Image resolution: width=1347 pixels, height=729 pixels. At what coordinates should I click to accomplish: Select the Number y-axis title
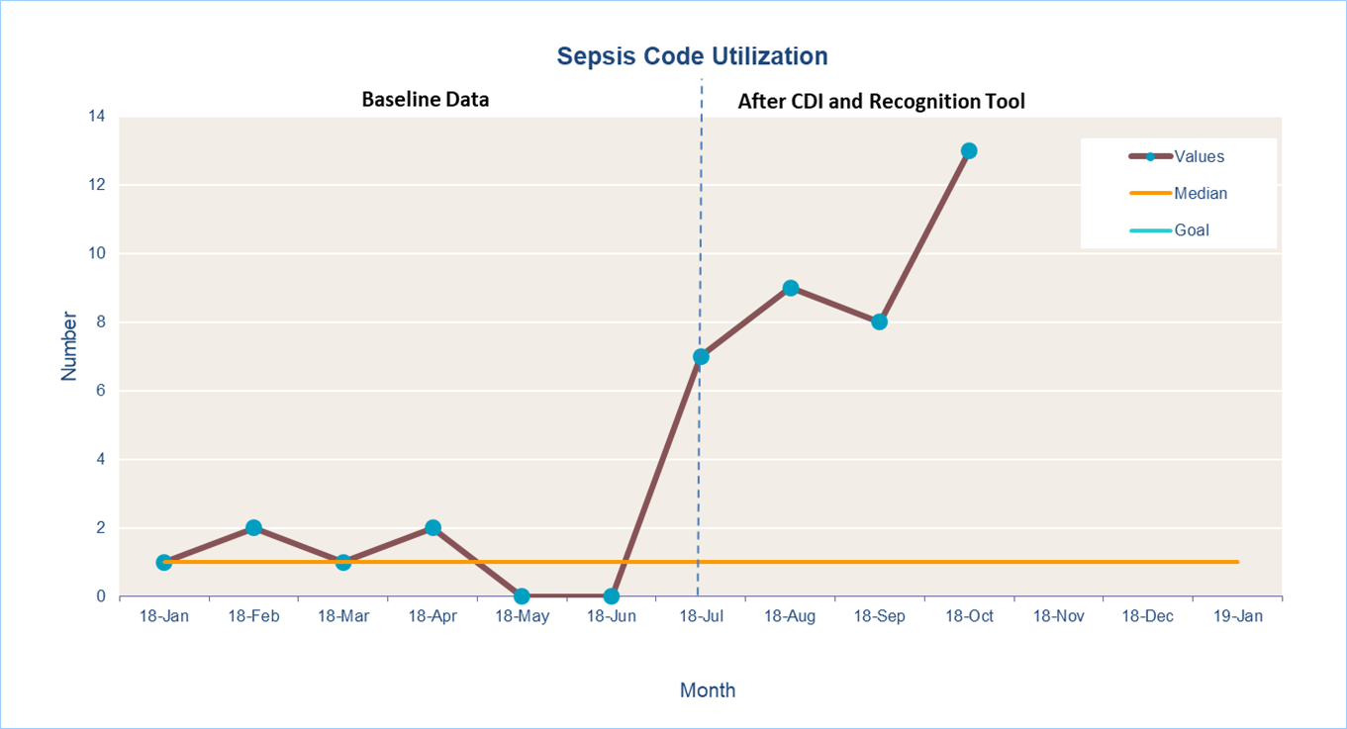click(69, 346)
